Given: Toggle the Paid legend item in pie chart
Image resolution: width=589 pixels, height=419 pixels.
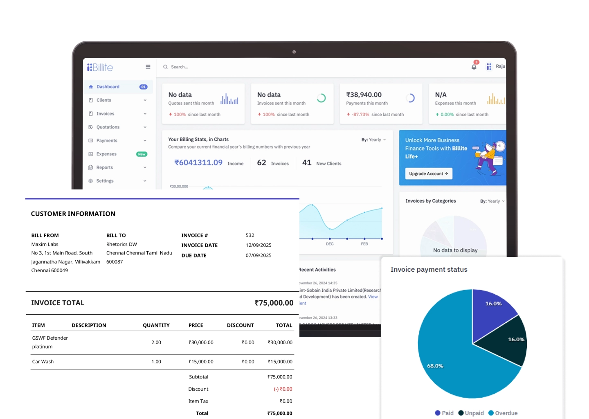Looking at the screenshot, I should pyautogui.click(x=444, y=413).
